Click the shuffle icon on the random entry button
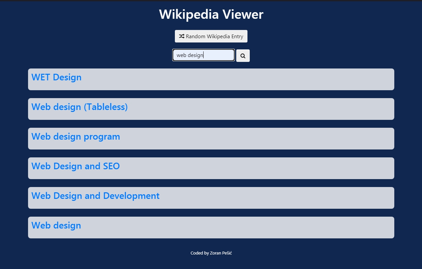 (182, 36)
